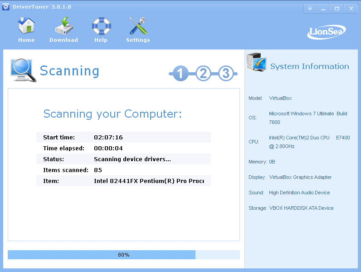The image size is (361, 272).
Task: Click Storage value 'VBOX HARDDISK ATA Device'
Action: tap(301, 208)
